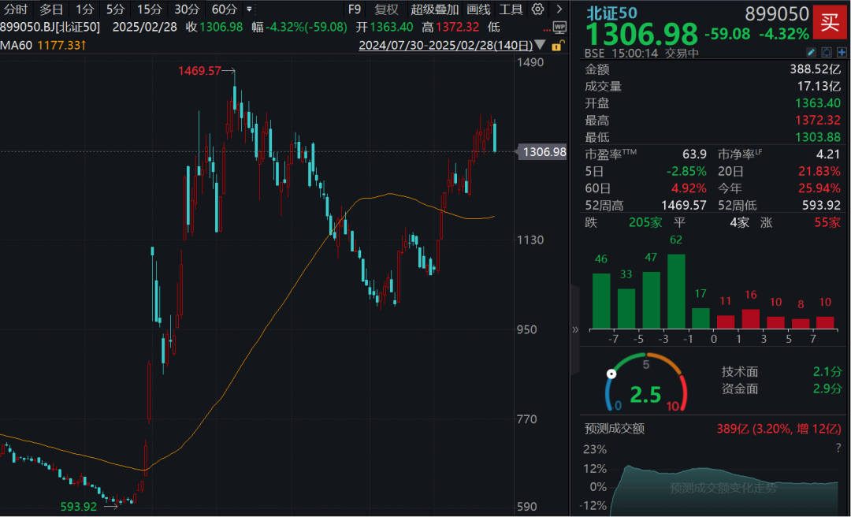Expand toolbar overflow right arrow
The width and height of the screenshot is (851, 517).
click(559, 9)
